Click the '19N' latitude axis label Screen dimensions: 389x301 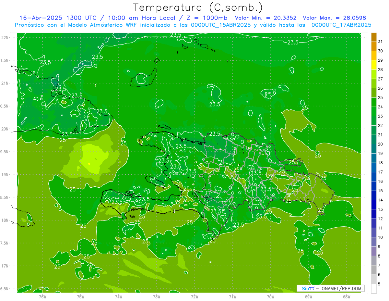click(5, 175)
